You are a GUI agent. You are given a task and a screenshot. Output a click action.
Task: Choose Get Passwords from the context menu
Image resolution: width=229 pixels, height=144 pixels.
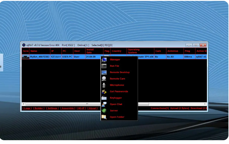coord(119,92)
